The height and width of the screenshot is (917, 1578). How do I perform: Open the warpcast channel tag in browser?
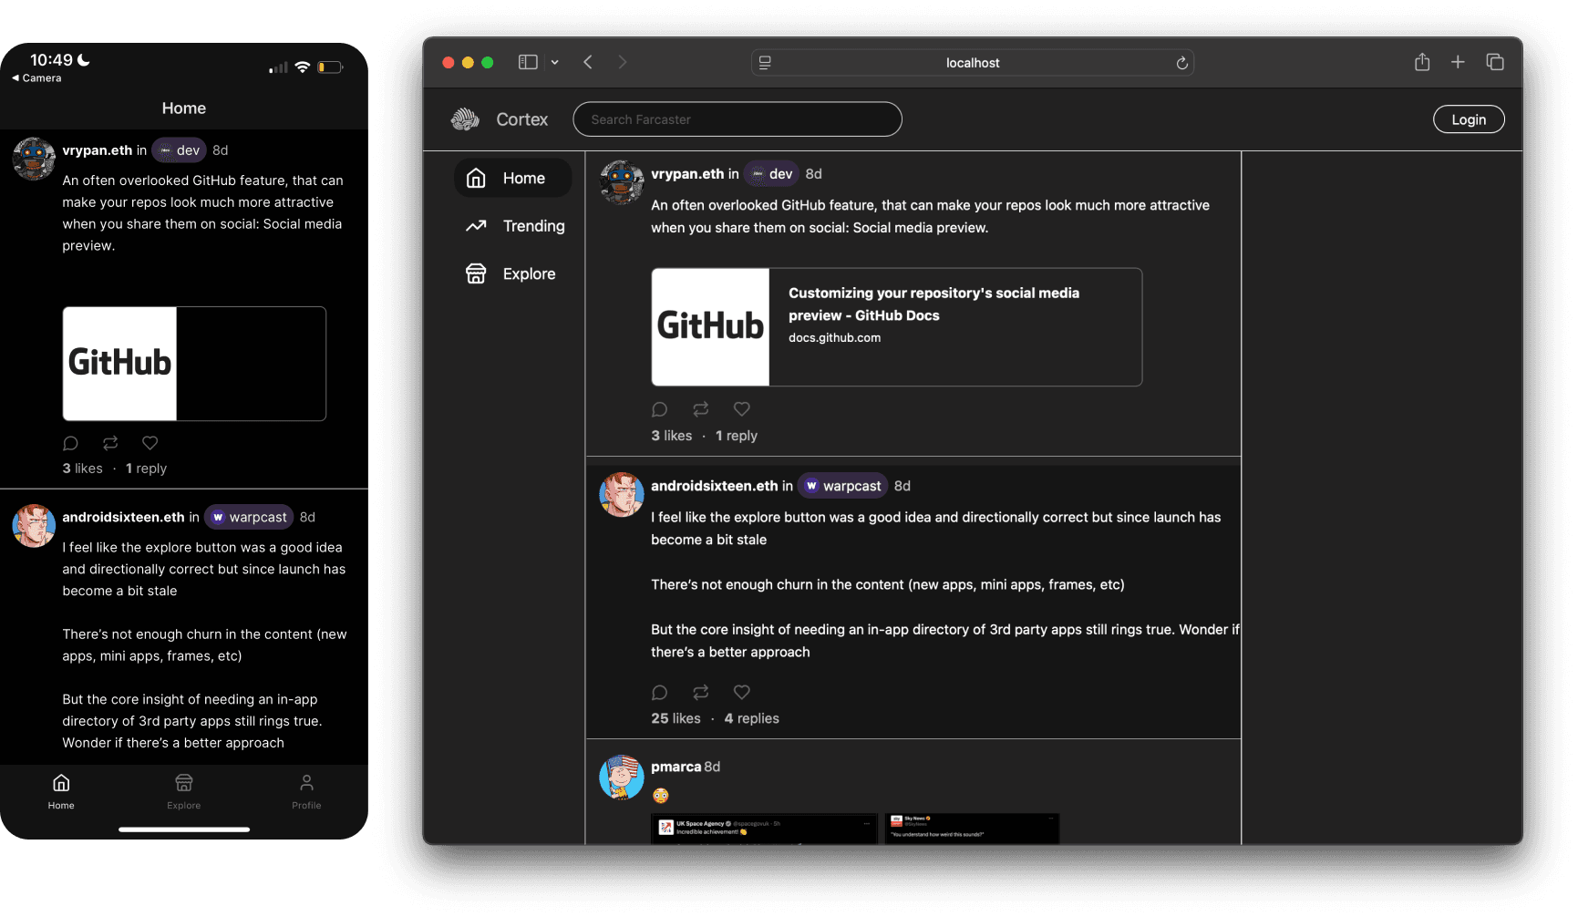842,486
